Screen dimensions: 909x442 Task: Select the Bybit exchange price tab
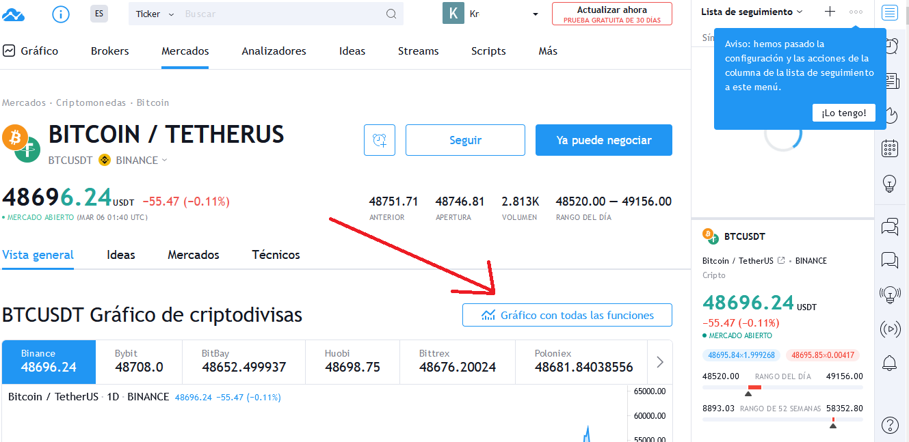139,361
